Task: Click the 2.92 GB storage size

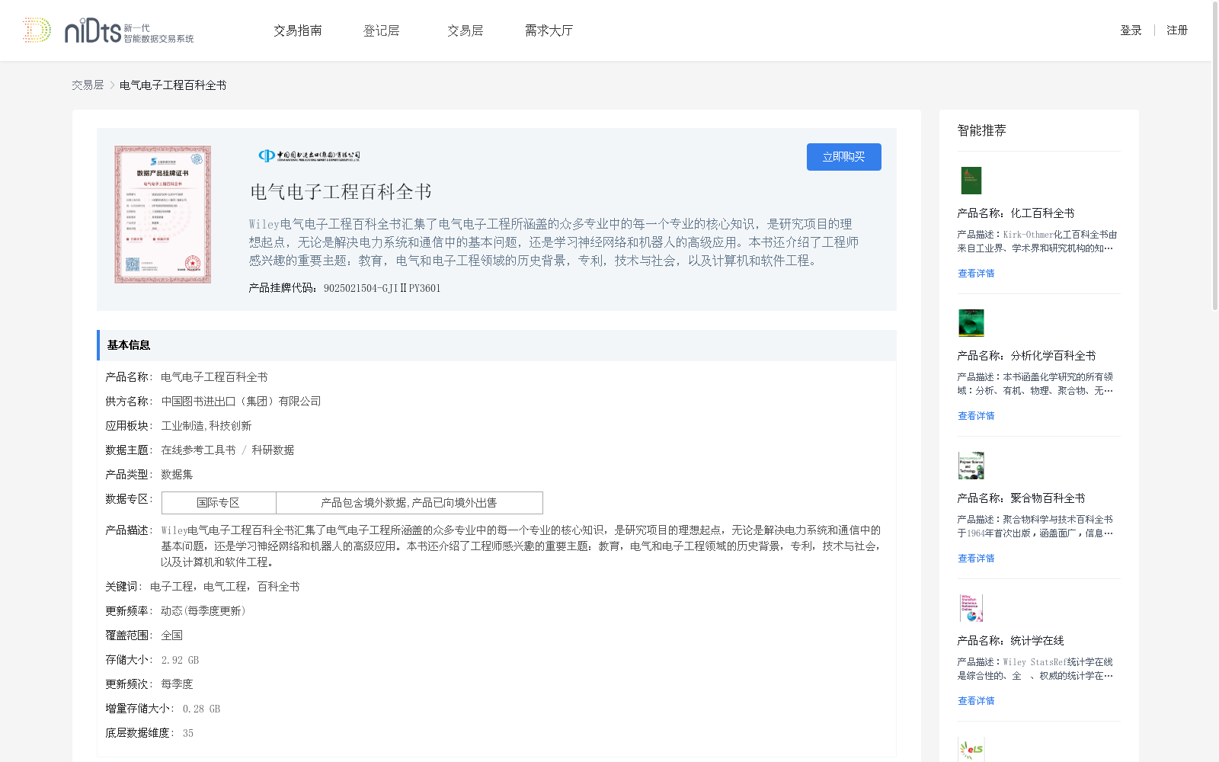Action: coord(180,660)
